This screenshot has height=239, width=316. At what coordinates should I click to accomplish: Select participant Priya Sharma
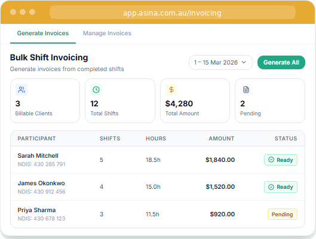click(x=36, y=210)
